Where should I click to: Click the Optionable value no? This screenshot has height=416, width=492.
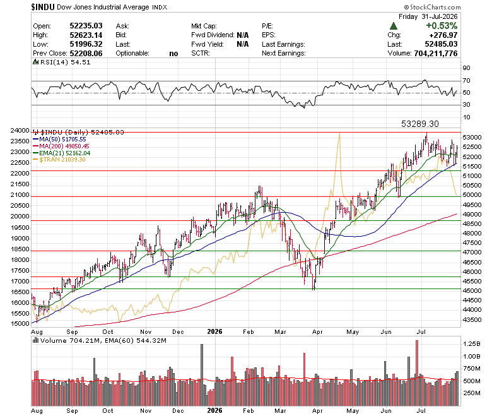[173, 54]
